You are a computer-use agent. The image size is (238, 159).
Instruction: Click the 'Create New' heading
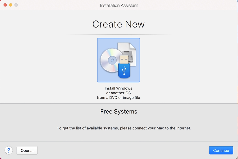(x=118, y=24)
